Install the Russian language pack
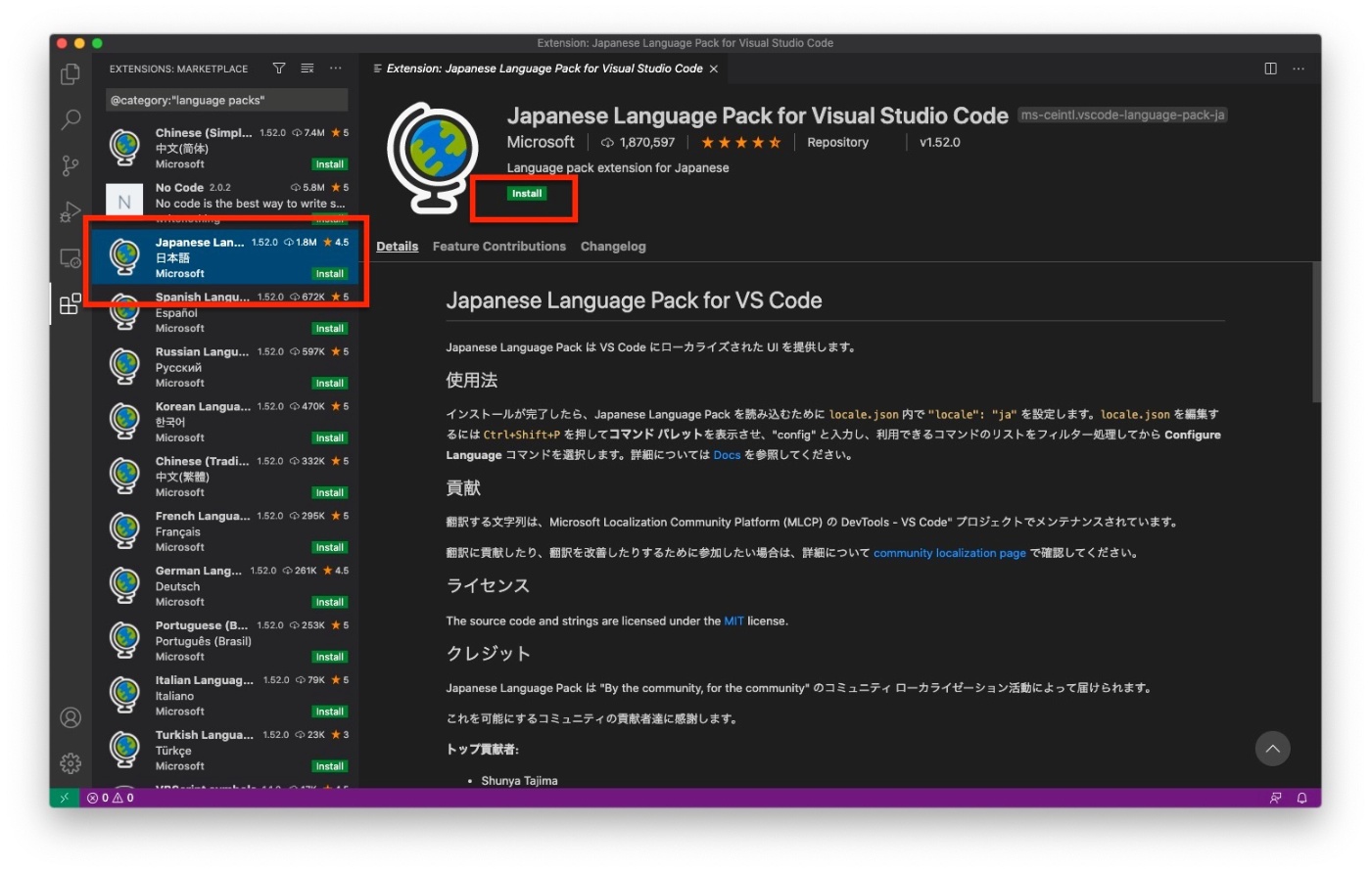1371x873 pixels. 330,384
